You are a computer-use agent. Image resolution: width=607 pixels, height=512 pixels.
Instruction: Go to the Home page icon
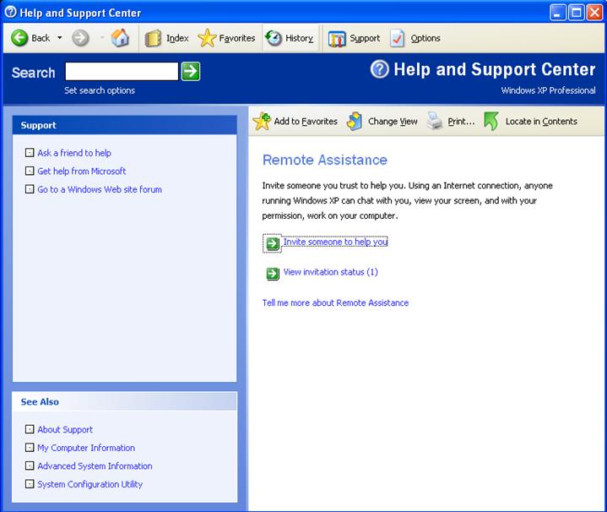(x=120, y=38)
